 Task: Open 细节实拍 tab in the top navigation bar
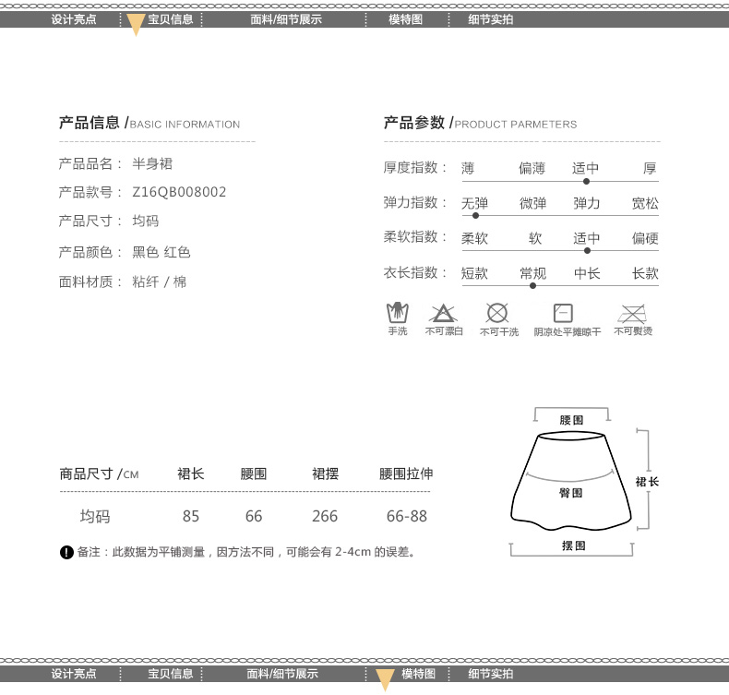pos(491,19)
